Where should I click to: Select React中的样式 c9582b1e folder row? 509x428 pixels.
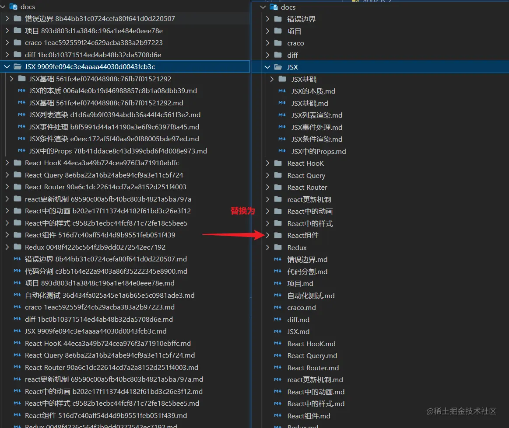[x=106, y=223]
